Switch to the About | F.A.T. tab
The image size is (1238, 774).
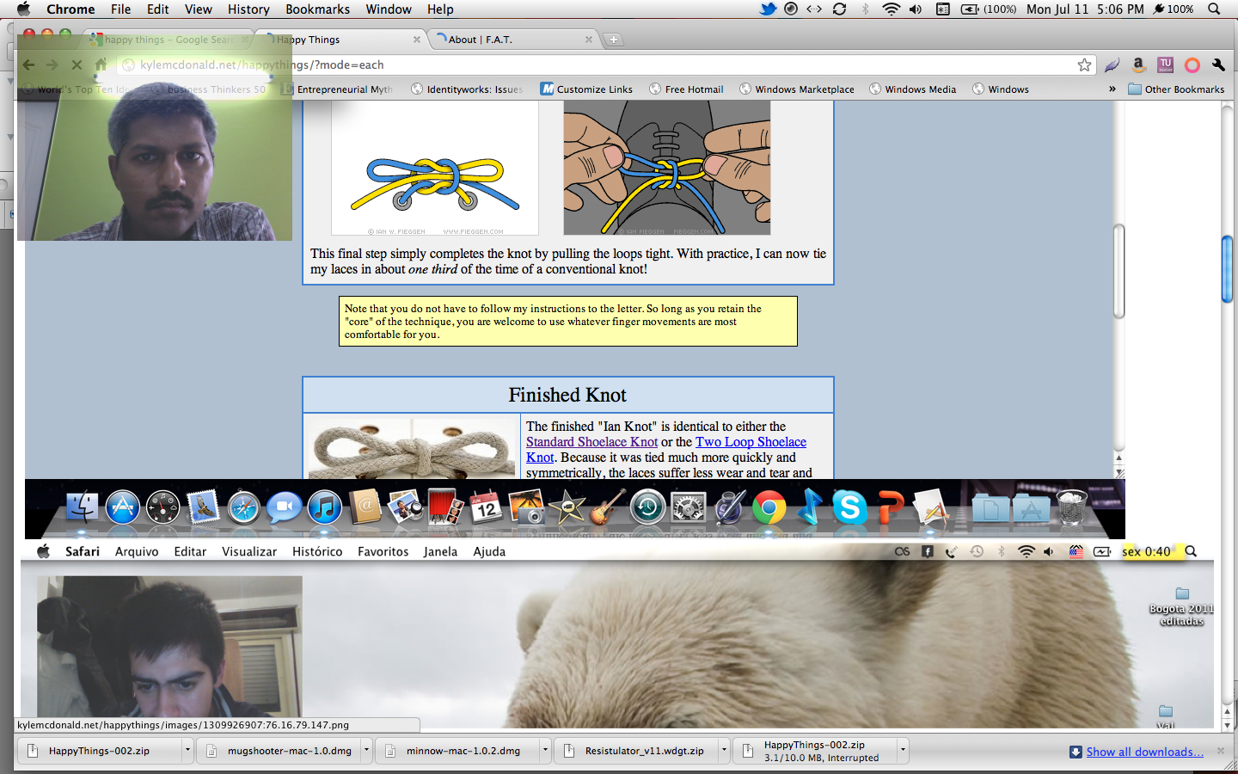512,40
